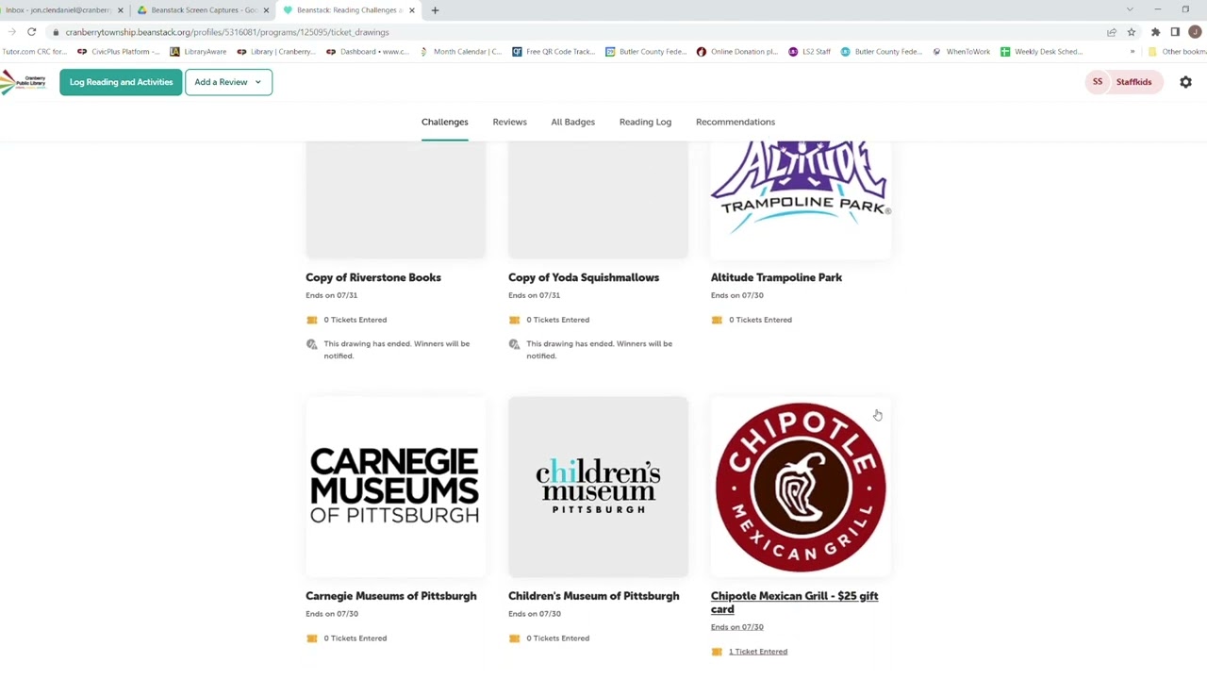This screenshot has height=679, width=1207.
Task: Show more bookmarks with chevron
Action: point(1133,52)
